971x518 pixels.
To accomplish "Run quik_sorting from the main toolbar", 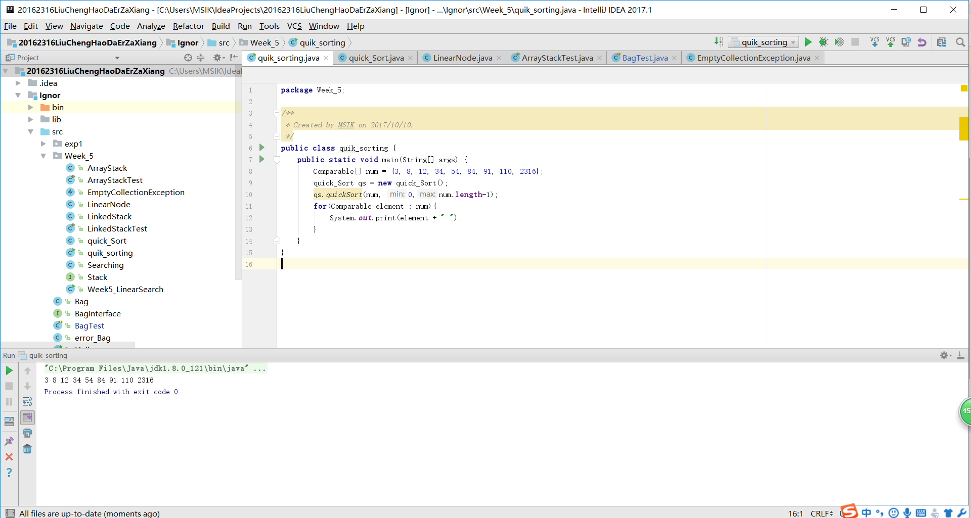I will [808, 42].
